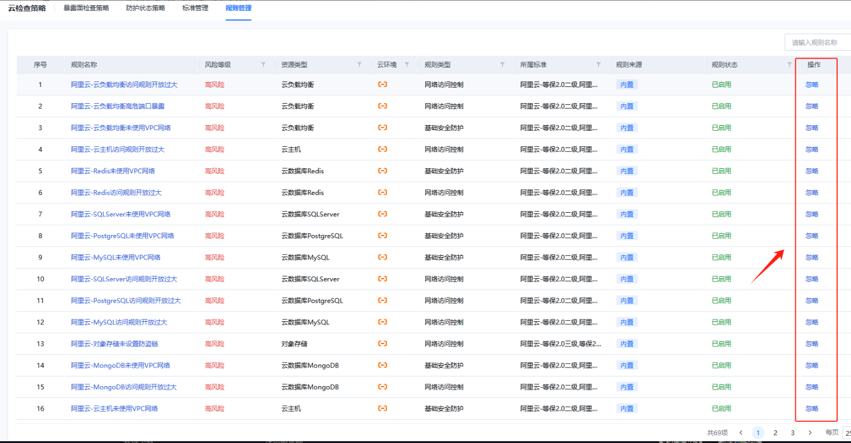The height and width of the screenshot is (443, 851).
Task: Click the 所属标准 column filter icon
Action: coord(598,65)
